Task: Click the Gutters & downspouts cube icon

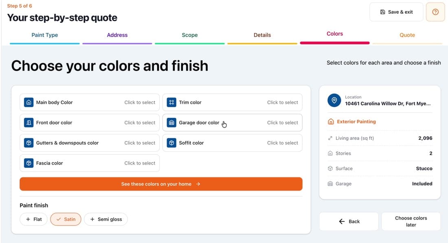Action: pos(29,143)
